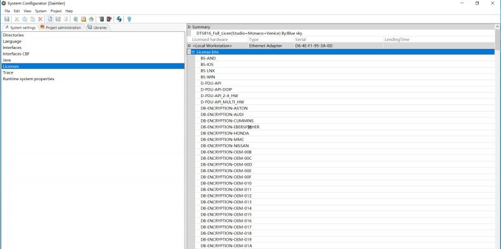
Task: Switch to the Libraries tab
Action: click(x=97, y=27)
